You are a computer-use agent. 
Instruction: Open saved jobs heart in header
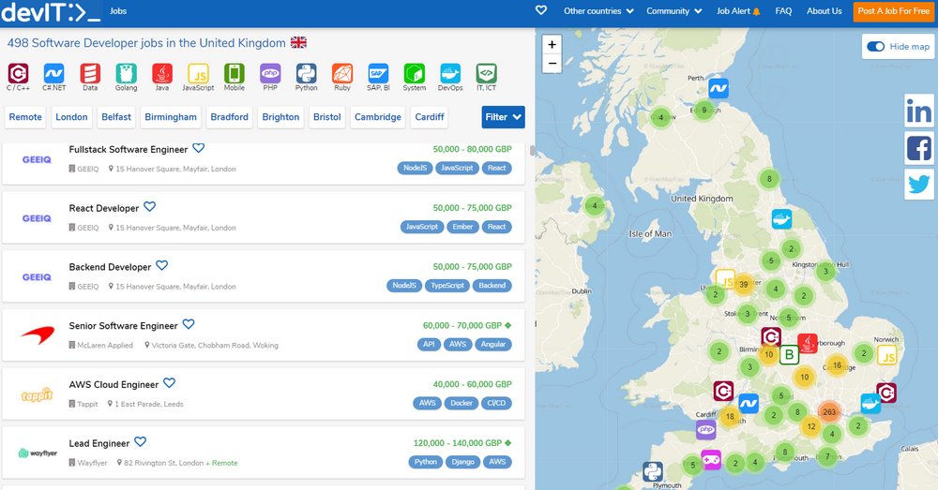tap(541, 10)
